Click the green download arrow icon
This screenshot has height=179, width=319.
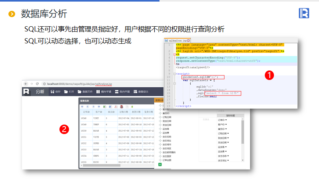pyautogui.click(x=132, y=107)
